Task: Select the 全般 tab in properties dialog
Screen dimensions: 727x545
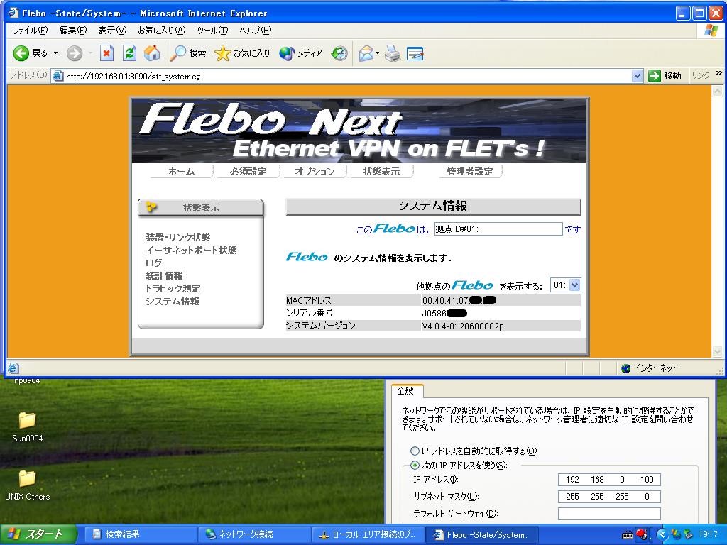Action: pos(405,391)
